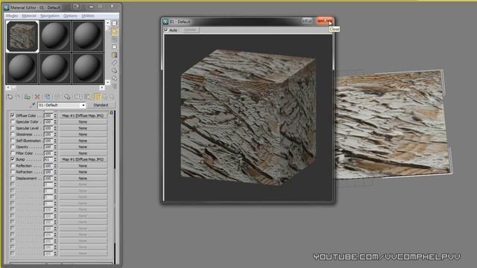Click the Go to Parent icon
Viewport: 477px width, 268px height.
pyautogui.click(x=105, y=97)
